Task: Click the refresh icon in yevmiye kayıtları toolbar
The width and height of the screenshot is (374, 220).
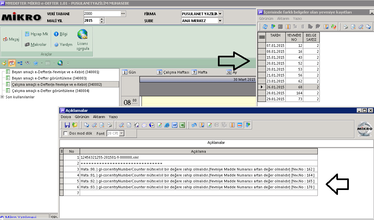Action: click(x=265, y=27)
